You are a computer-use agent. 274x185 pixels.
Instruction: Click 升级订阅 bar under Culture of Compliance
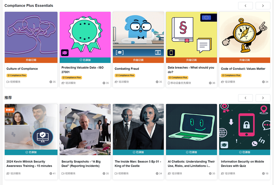31,60
